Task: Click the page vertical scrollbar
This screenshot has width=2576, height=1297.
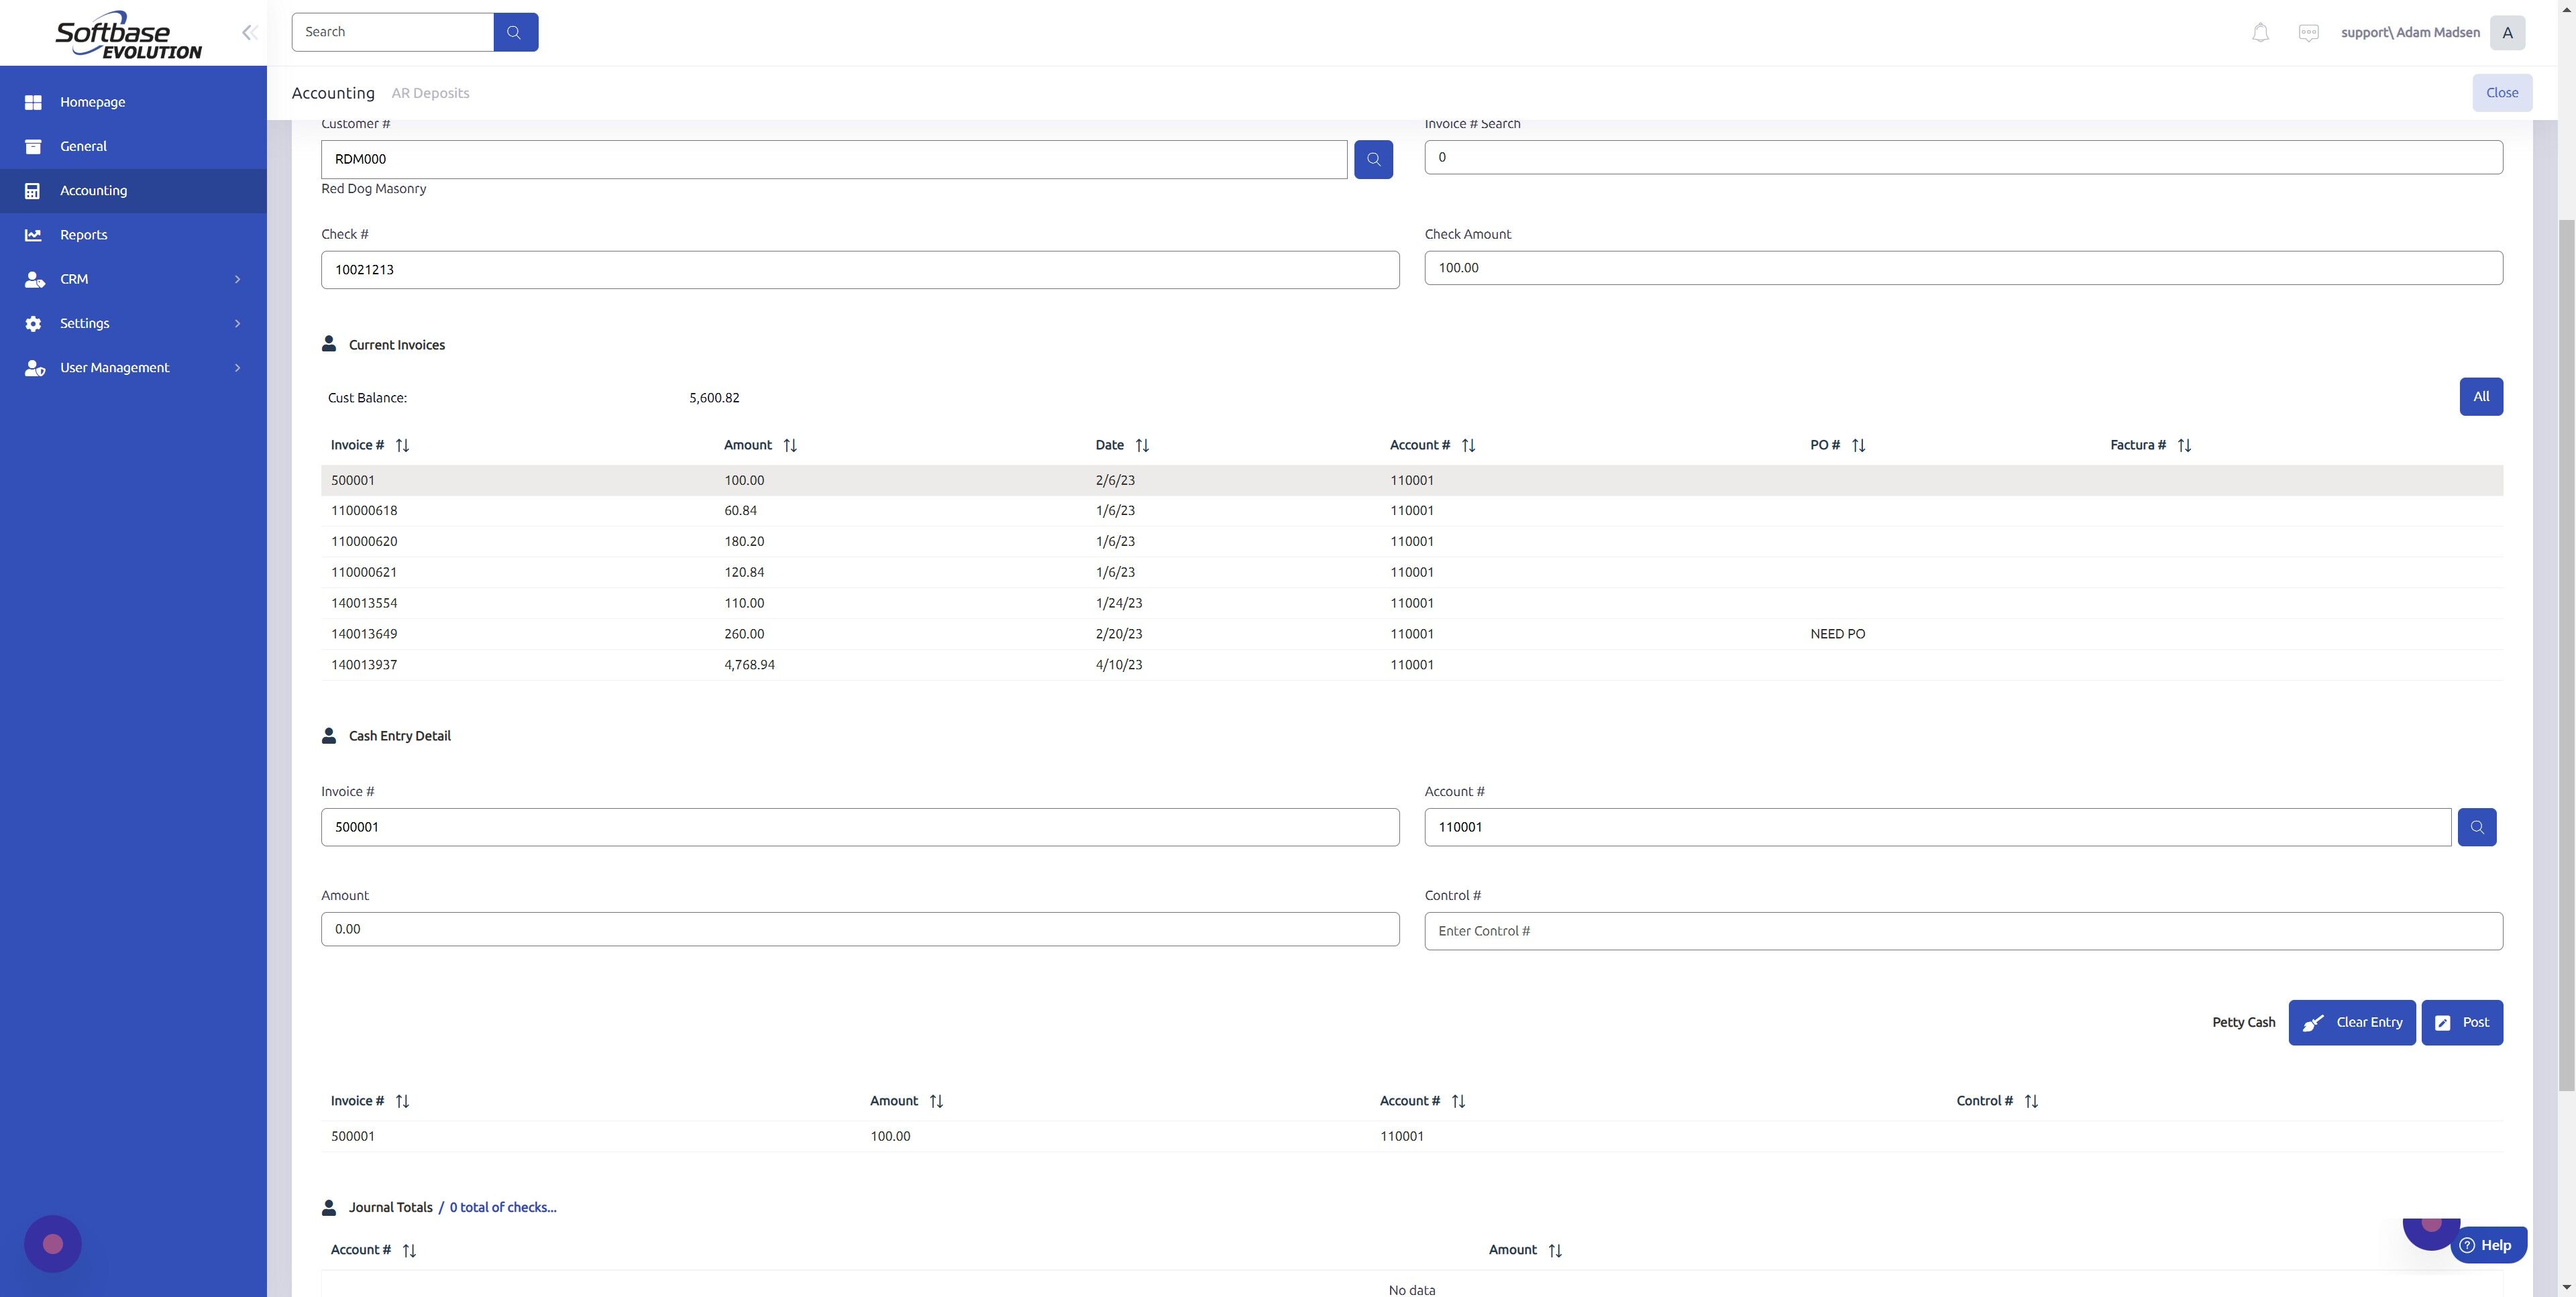Action: 2567,655
